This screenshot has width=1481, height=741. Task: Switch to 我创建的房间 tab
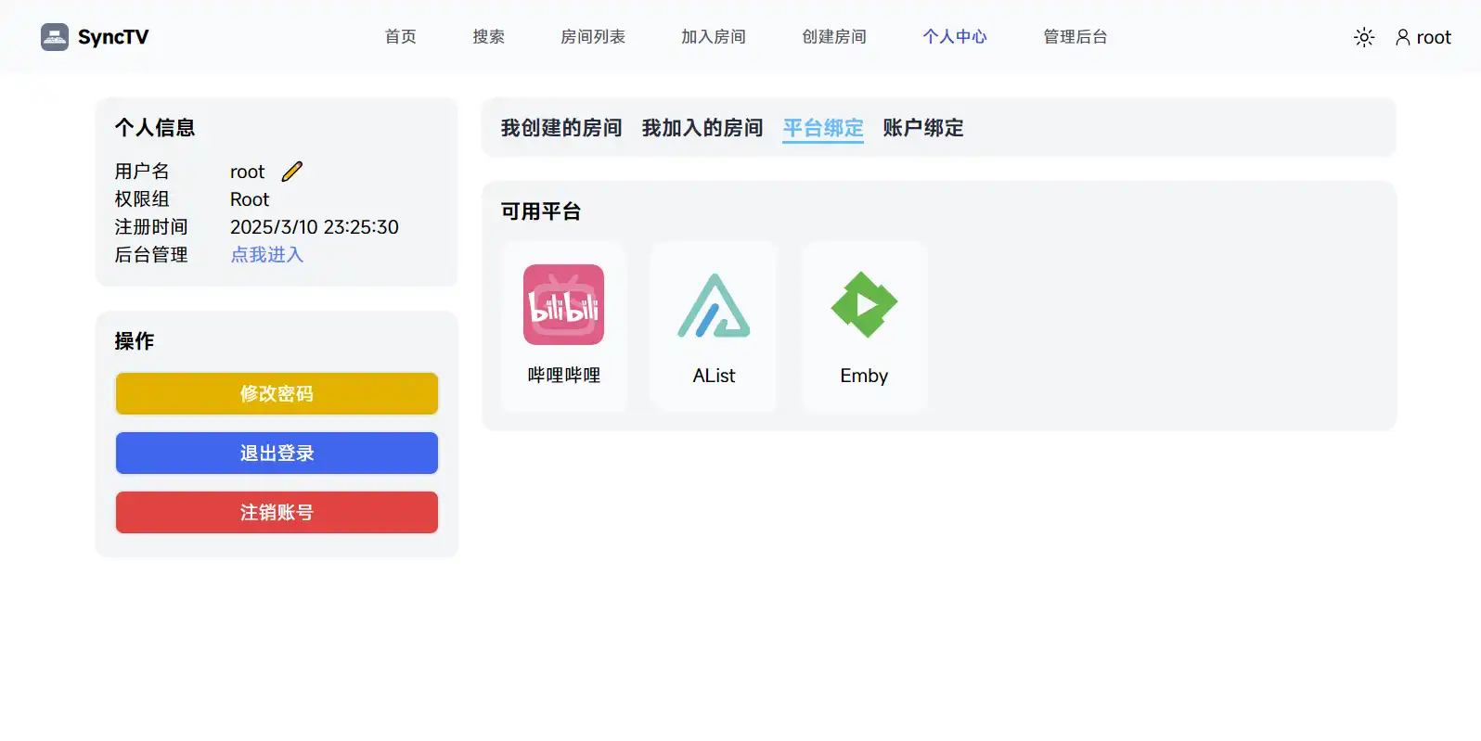tap(561, 128)
